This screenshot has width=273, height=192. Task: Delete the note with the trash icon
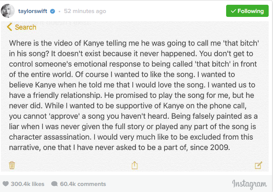(12, 165)
